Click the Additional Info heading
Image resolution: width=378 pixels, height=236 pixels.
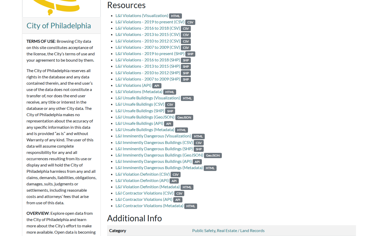click(134, 218)
